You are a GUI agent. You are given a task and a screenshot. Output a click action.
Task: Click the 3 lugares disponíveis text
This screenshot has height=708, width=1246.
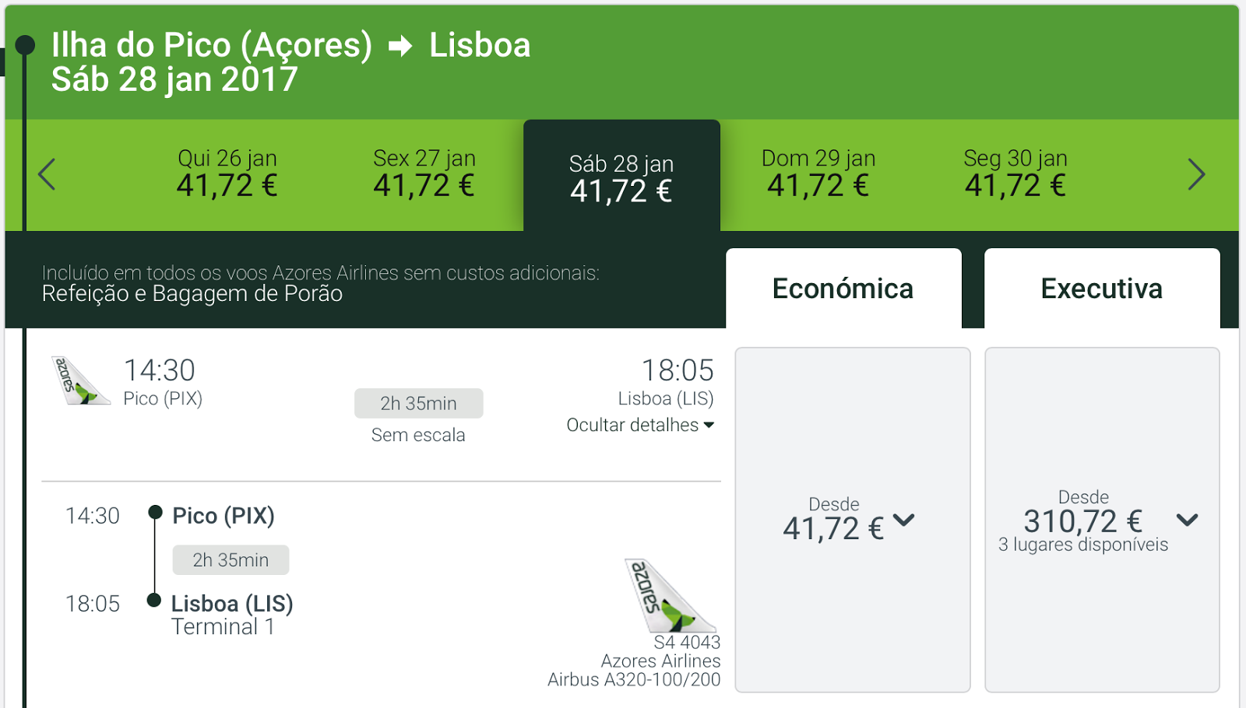tap(1083, 545)
